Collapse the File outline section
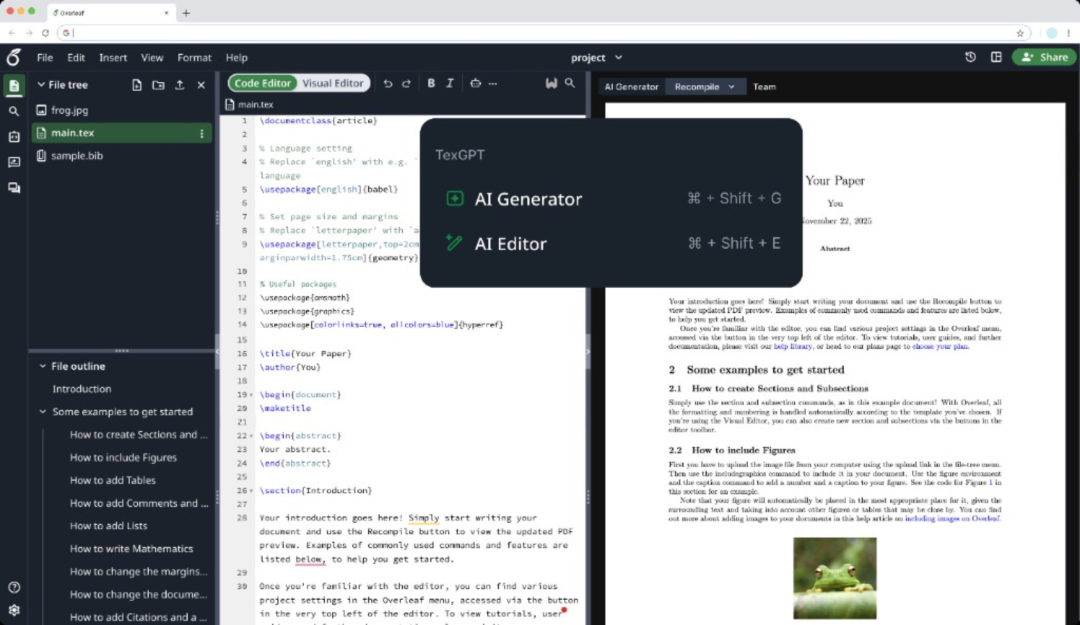1080x625 pixels. coord(43,366)
